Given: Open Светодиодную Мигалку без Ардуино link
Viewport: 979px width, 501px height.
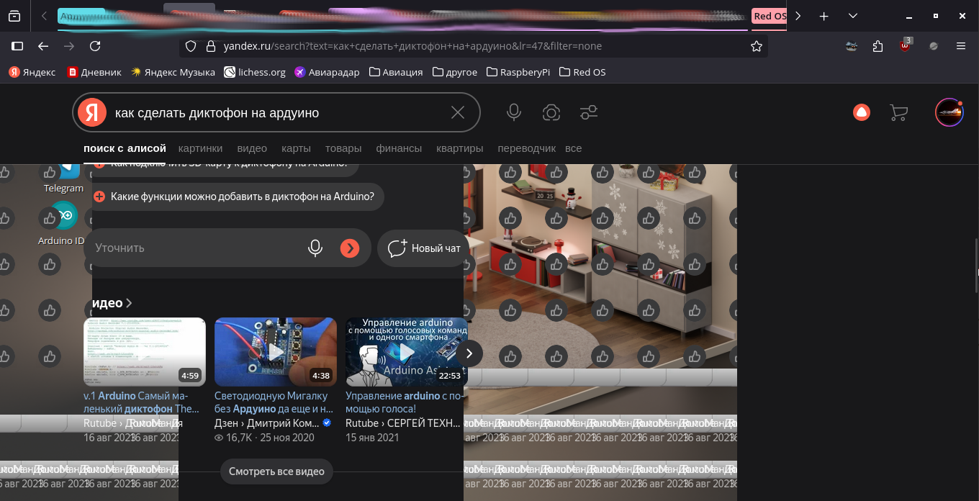Looking at the screenshot, I should pos(274,402).
